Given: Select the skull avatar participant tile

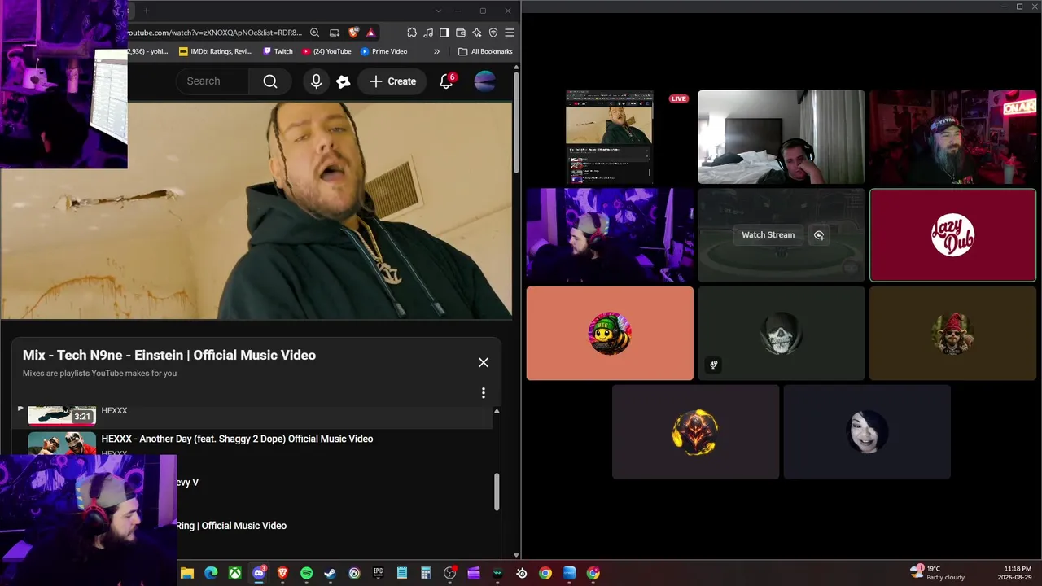Looking at the screenshot, I should (x=781, y=334).
